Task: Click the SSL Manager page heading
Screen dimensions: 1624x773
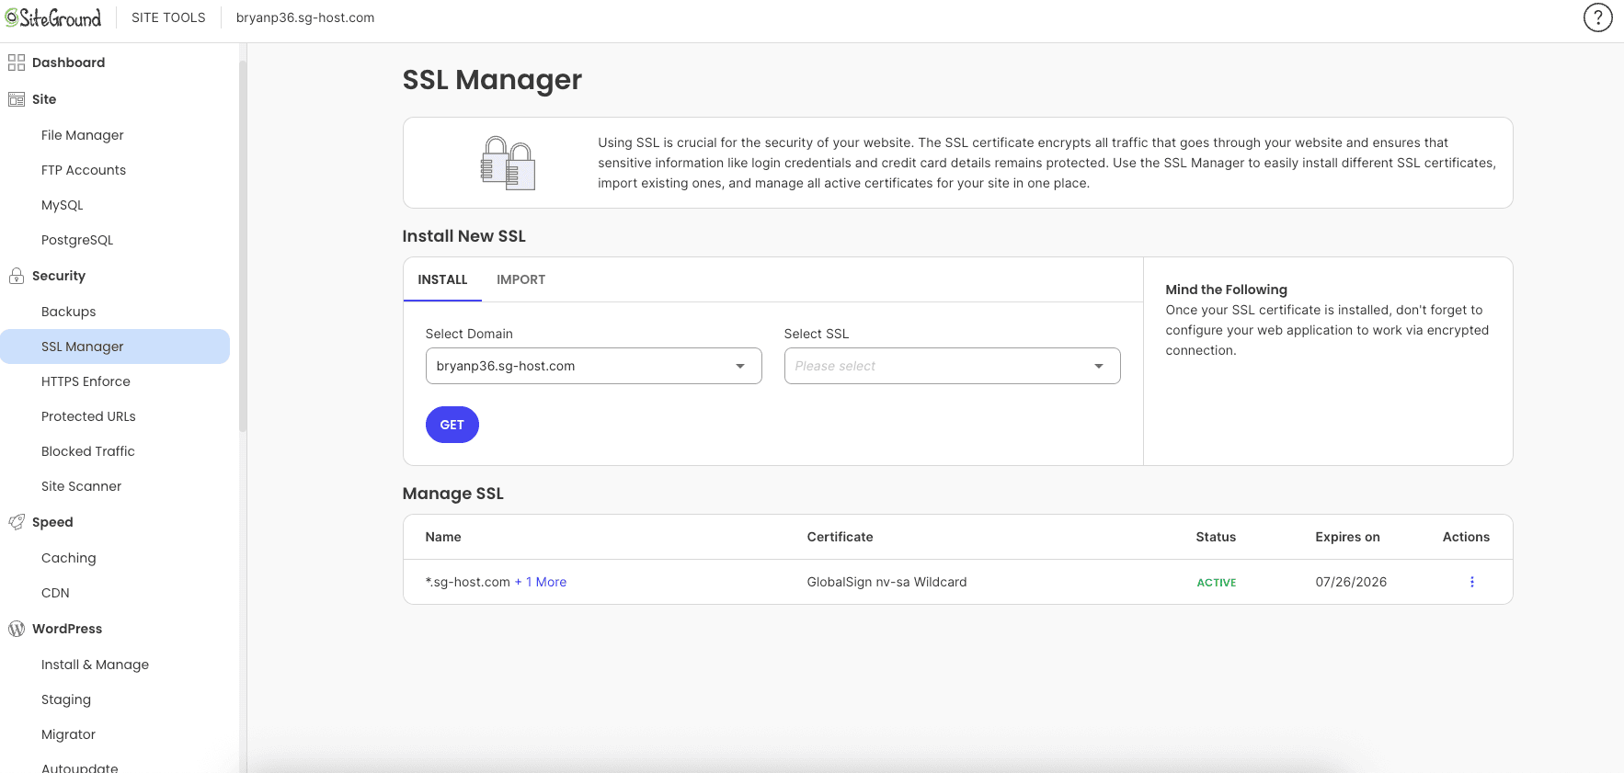Action: point(492,80)
